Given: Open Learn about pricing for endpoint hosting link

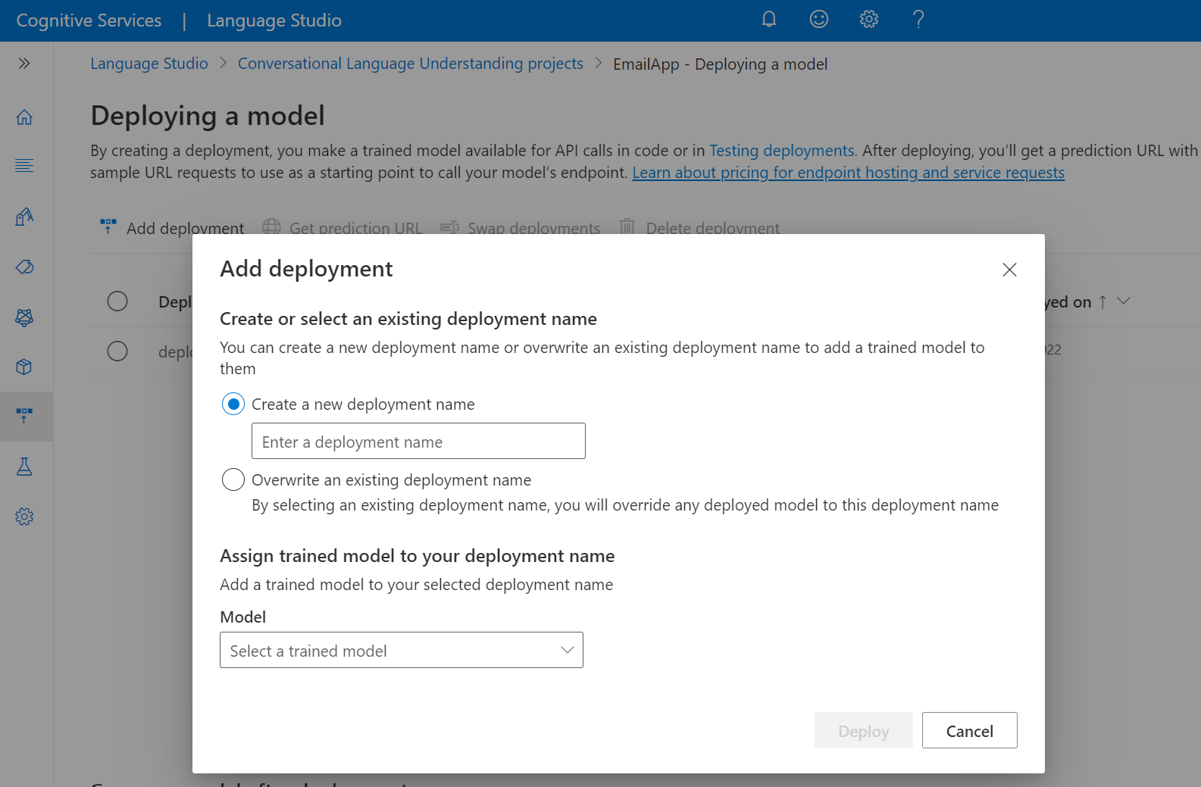Looking at the screenshot, I should [849, 173].
